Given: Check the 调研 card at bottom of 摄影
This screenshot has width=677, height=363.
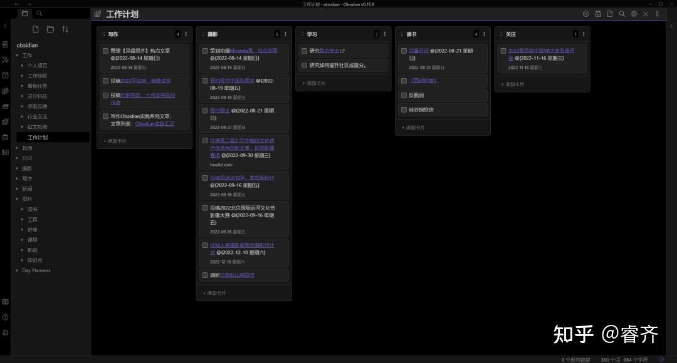Looking at the screenshot, I should pyautogui.click(x=205, y=275).
